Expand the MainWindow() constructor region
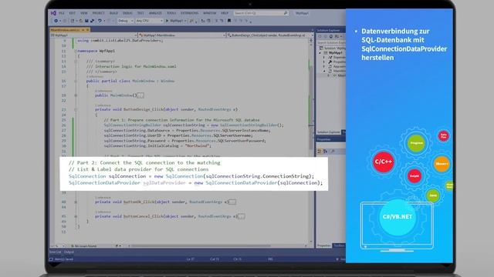 [76, 95]
